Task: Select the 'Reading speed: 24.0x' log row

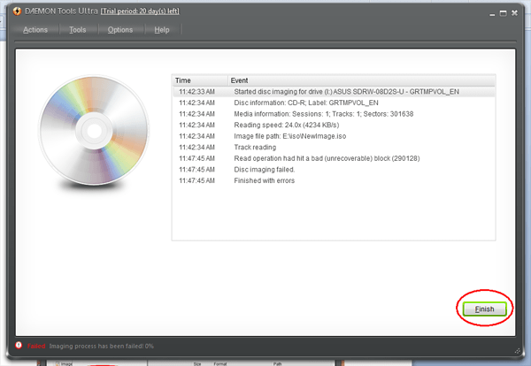Action: tap(334, 126)
